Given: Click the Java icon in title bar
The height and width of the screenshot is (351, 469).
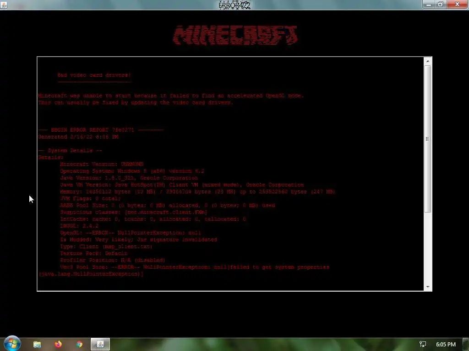Looking at the screenshot, I should point(4,5).
